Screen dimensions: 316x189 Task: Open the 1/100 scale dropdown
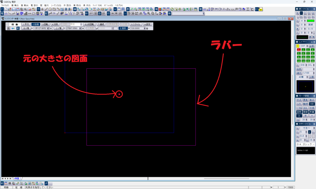pos(314,73)
